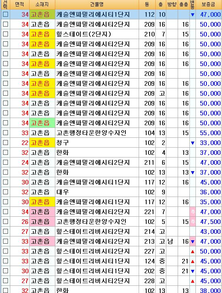Viewport: 222px width, 293px height.
Task: Check the box for 캐슬앤파밀리에시티1단지 동 112
Action: (x=6, y=14)
